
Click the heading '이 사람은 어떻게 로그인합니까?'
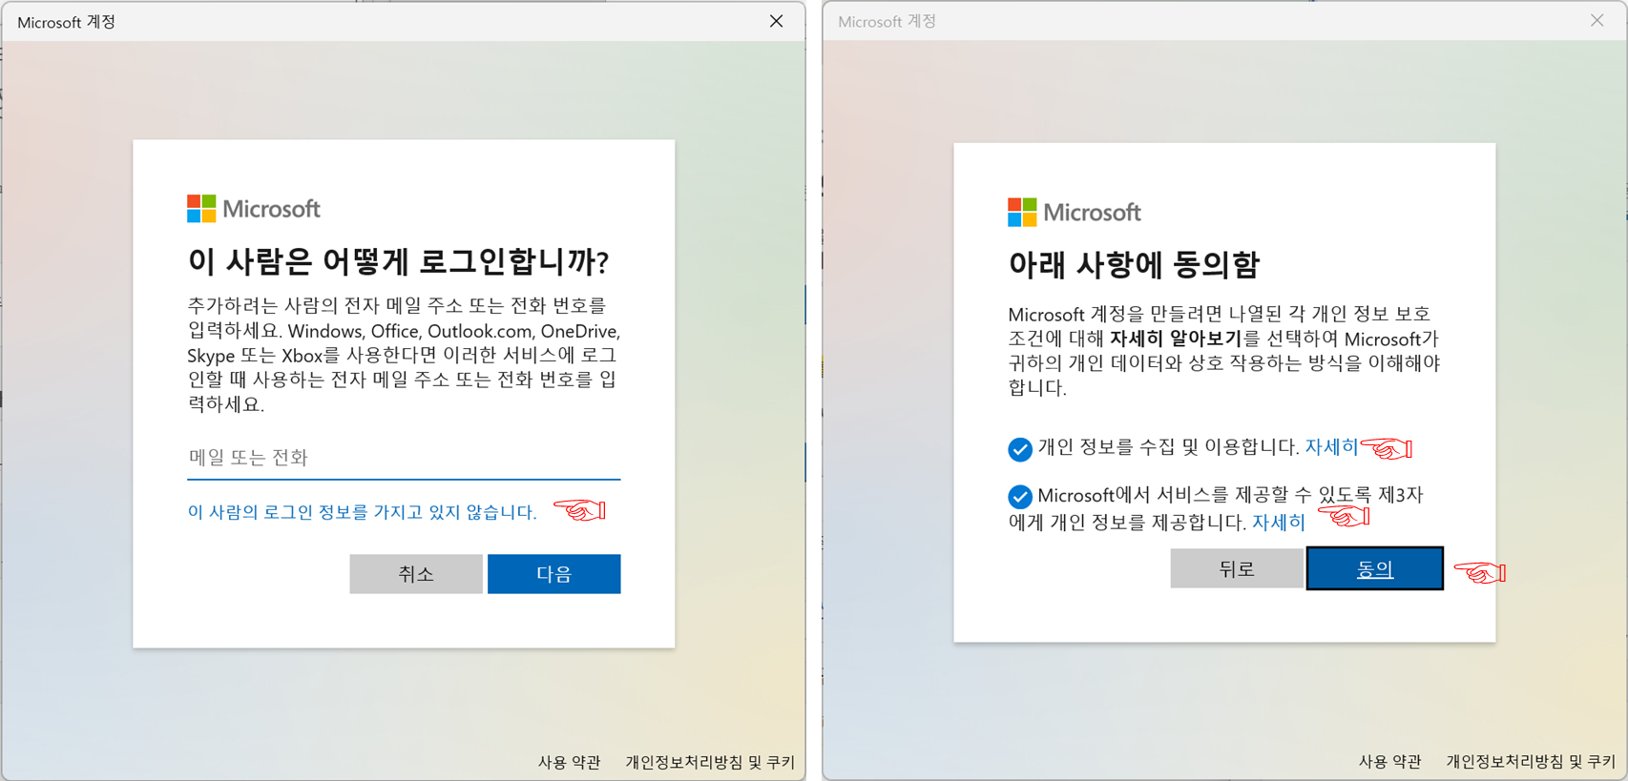point(398,261)
